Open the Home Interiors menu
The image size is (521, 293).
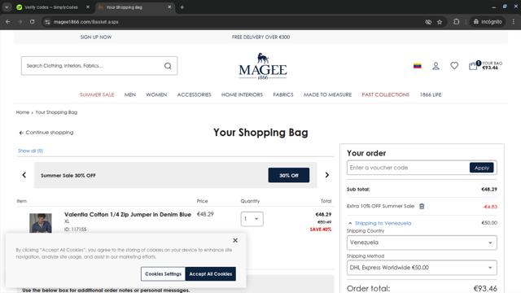pyautogui.click(x=242, y=94)
